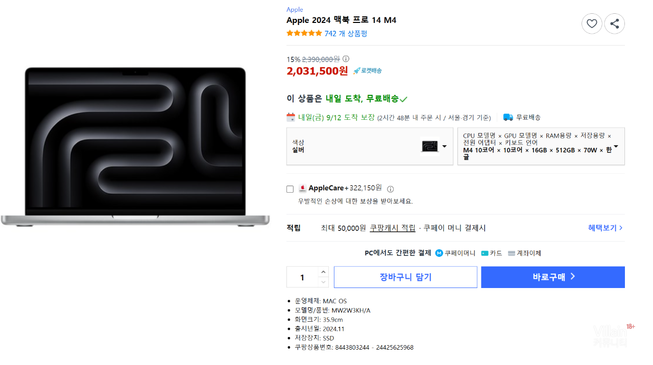Click the five-star rating icons
653x365 pixels.
pos(304,34)
